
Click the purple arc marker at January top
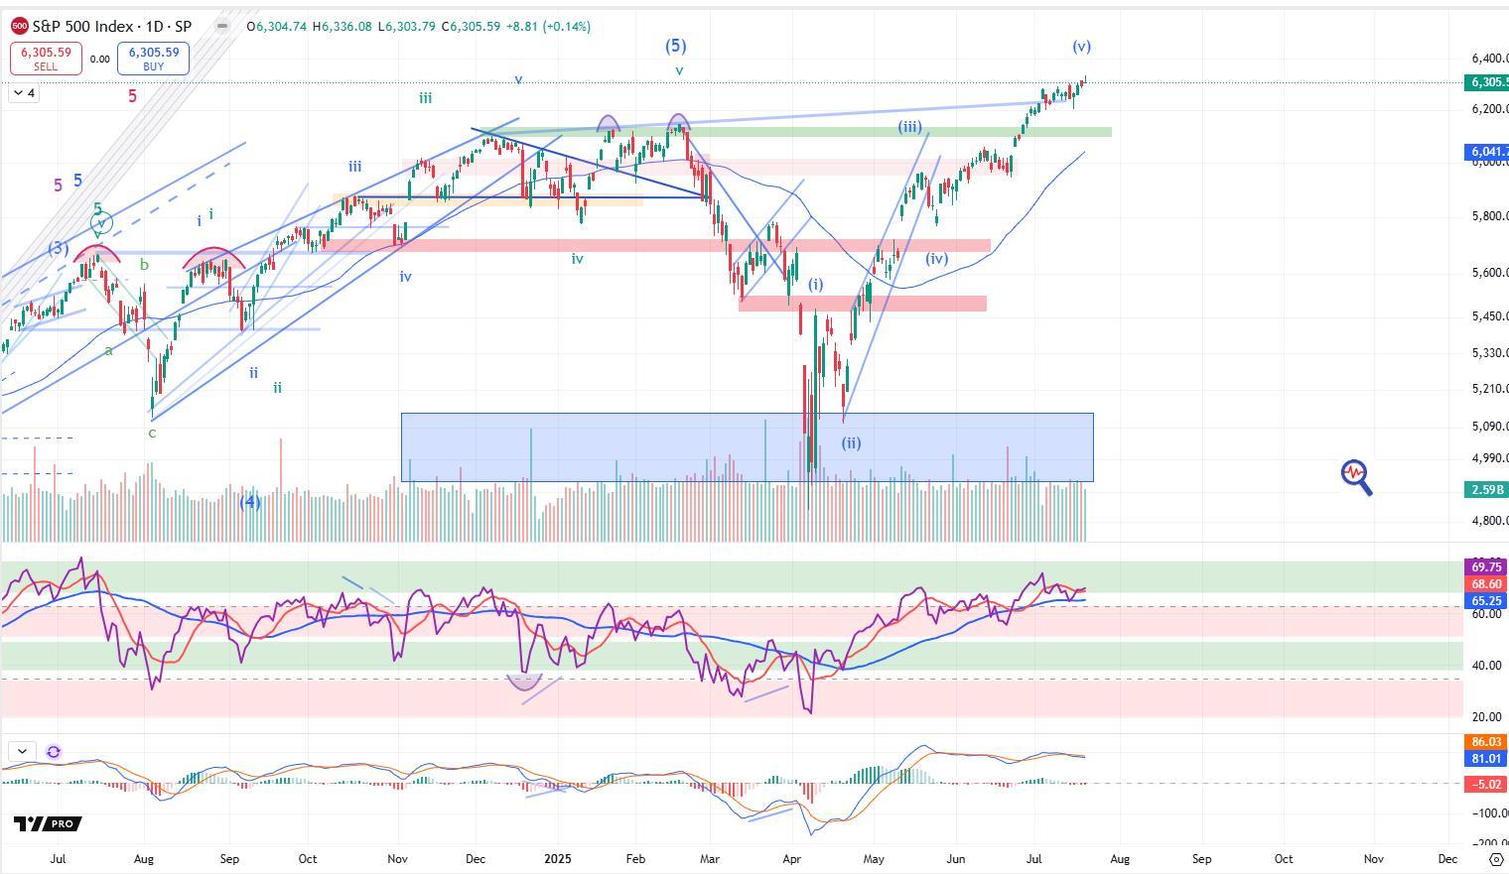[x=608, y=125]
